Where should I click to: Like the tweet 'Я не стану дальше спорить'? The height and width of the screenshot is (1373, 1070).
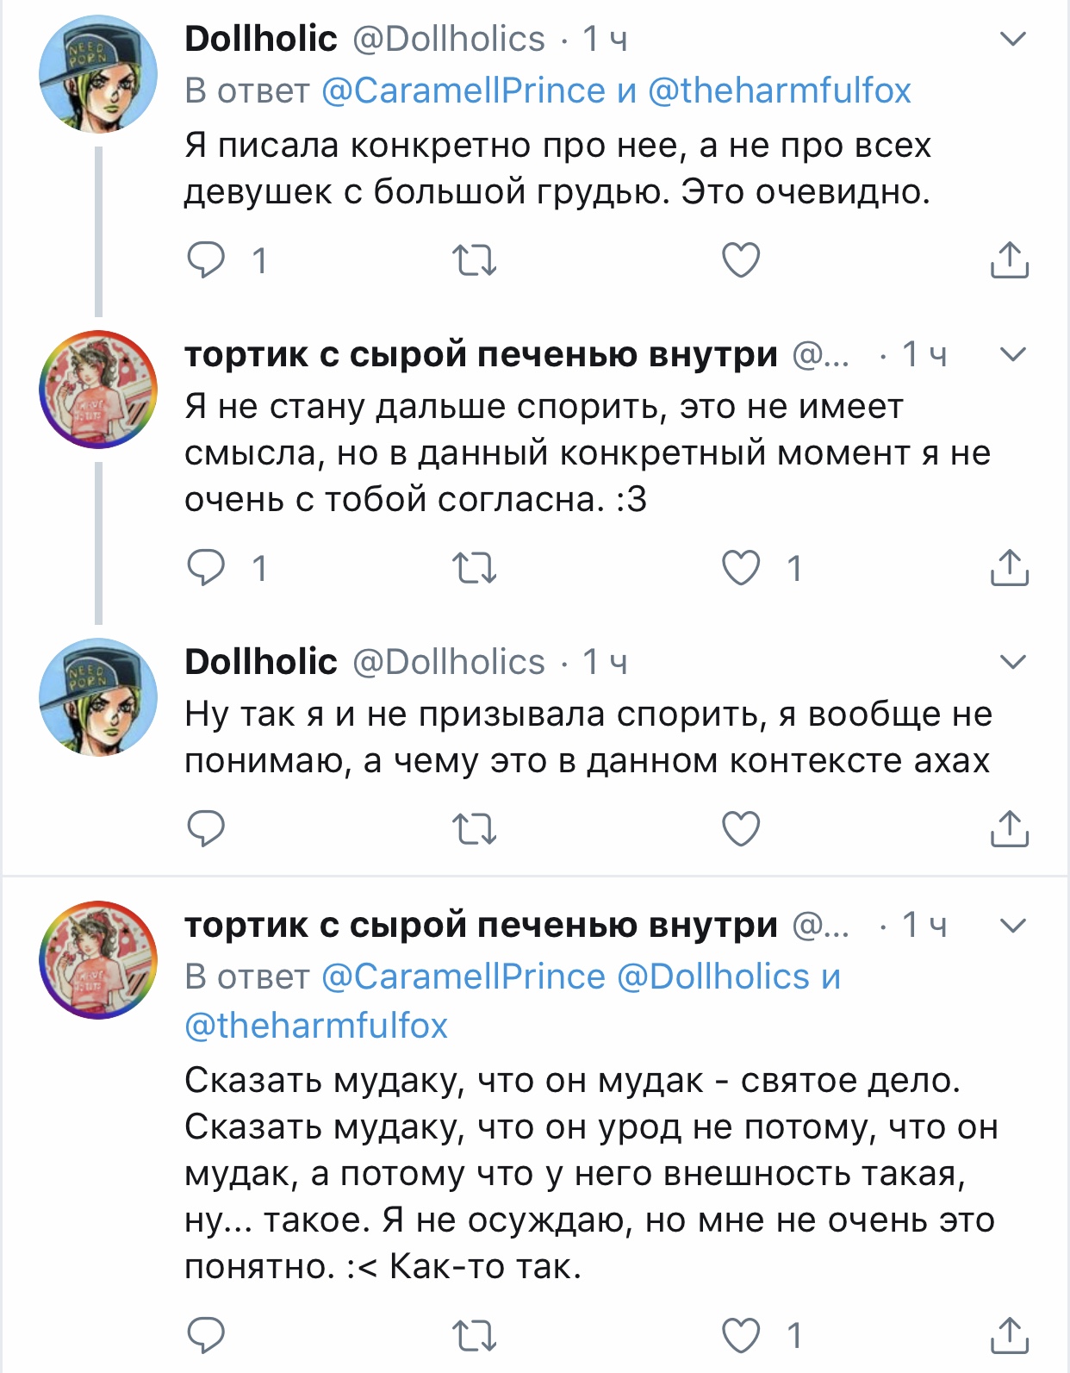pyautogui.click(x=741, y=568)
